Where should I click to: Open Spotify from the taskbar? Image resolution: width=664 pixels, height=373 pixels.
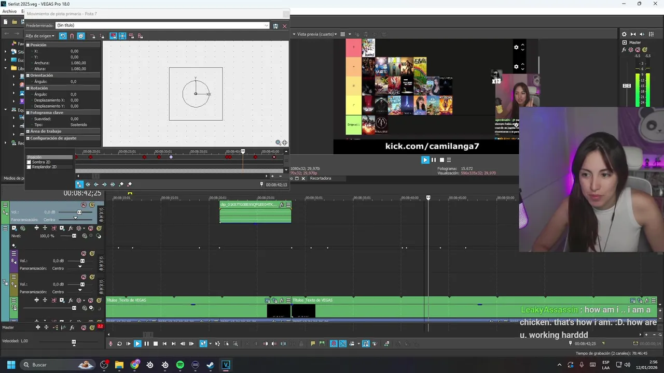(x=180, y=365)
